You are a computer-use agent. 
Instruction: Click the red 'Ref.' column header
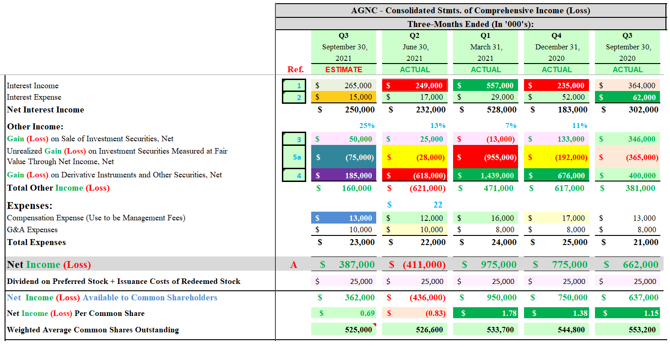tap(295, 69)
